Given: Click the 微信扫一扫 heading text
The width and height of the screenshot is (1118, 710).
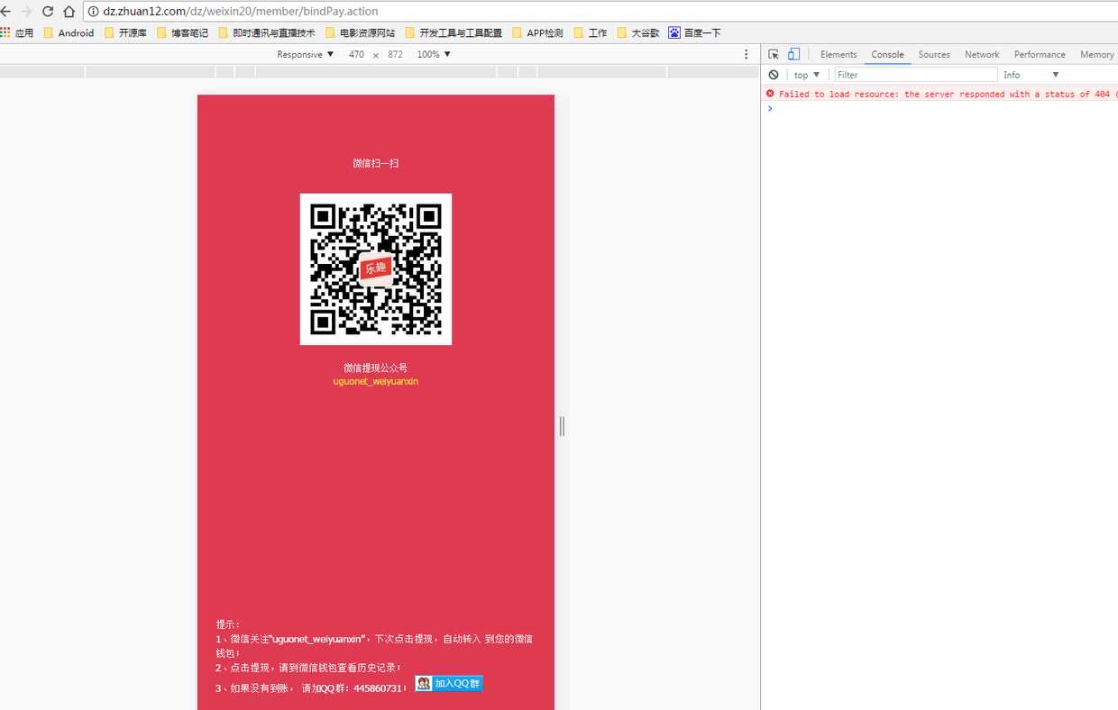Looking at the screenshot, I should click(376, 163).
